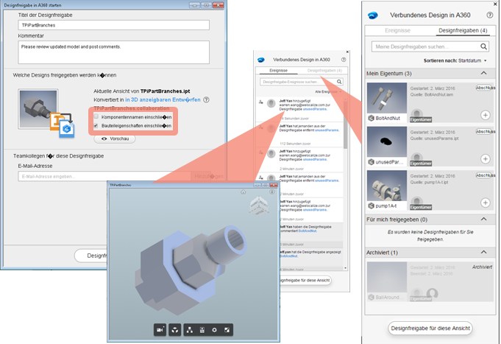Screen dimensions: 501x344
Task: Toggle fullscreen icon in the viewer toolbar
Action: [227, 329]
